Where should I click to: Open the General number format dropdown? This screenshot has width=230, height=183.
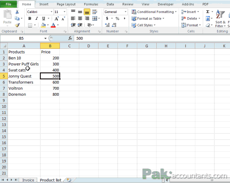coord(126,12)
